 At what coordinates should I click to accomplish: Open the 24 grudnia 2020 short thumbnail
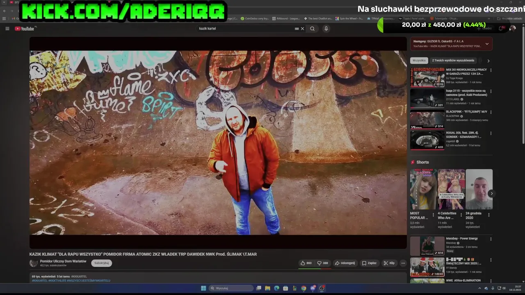tap(479, 189)
